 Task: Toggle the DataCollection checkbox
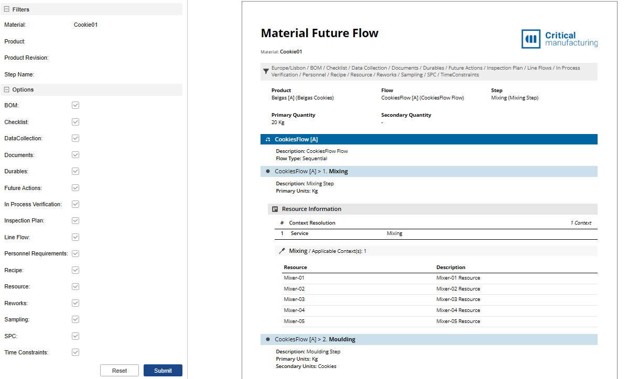coord(75,138)
